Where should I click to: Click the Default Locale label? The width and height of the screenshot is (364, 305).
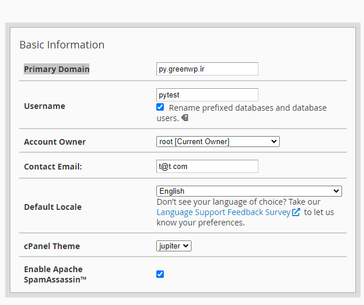(52, 207)
